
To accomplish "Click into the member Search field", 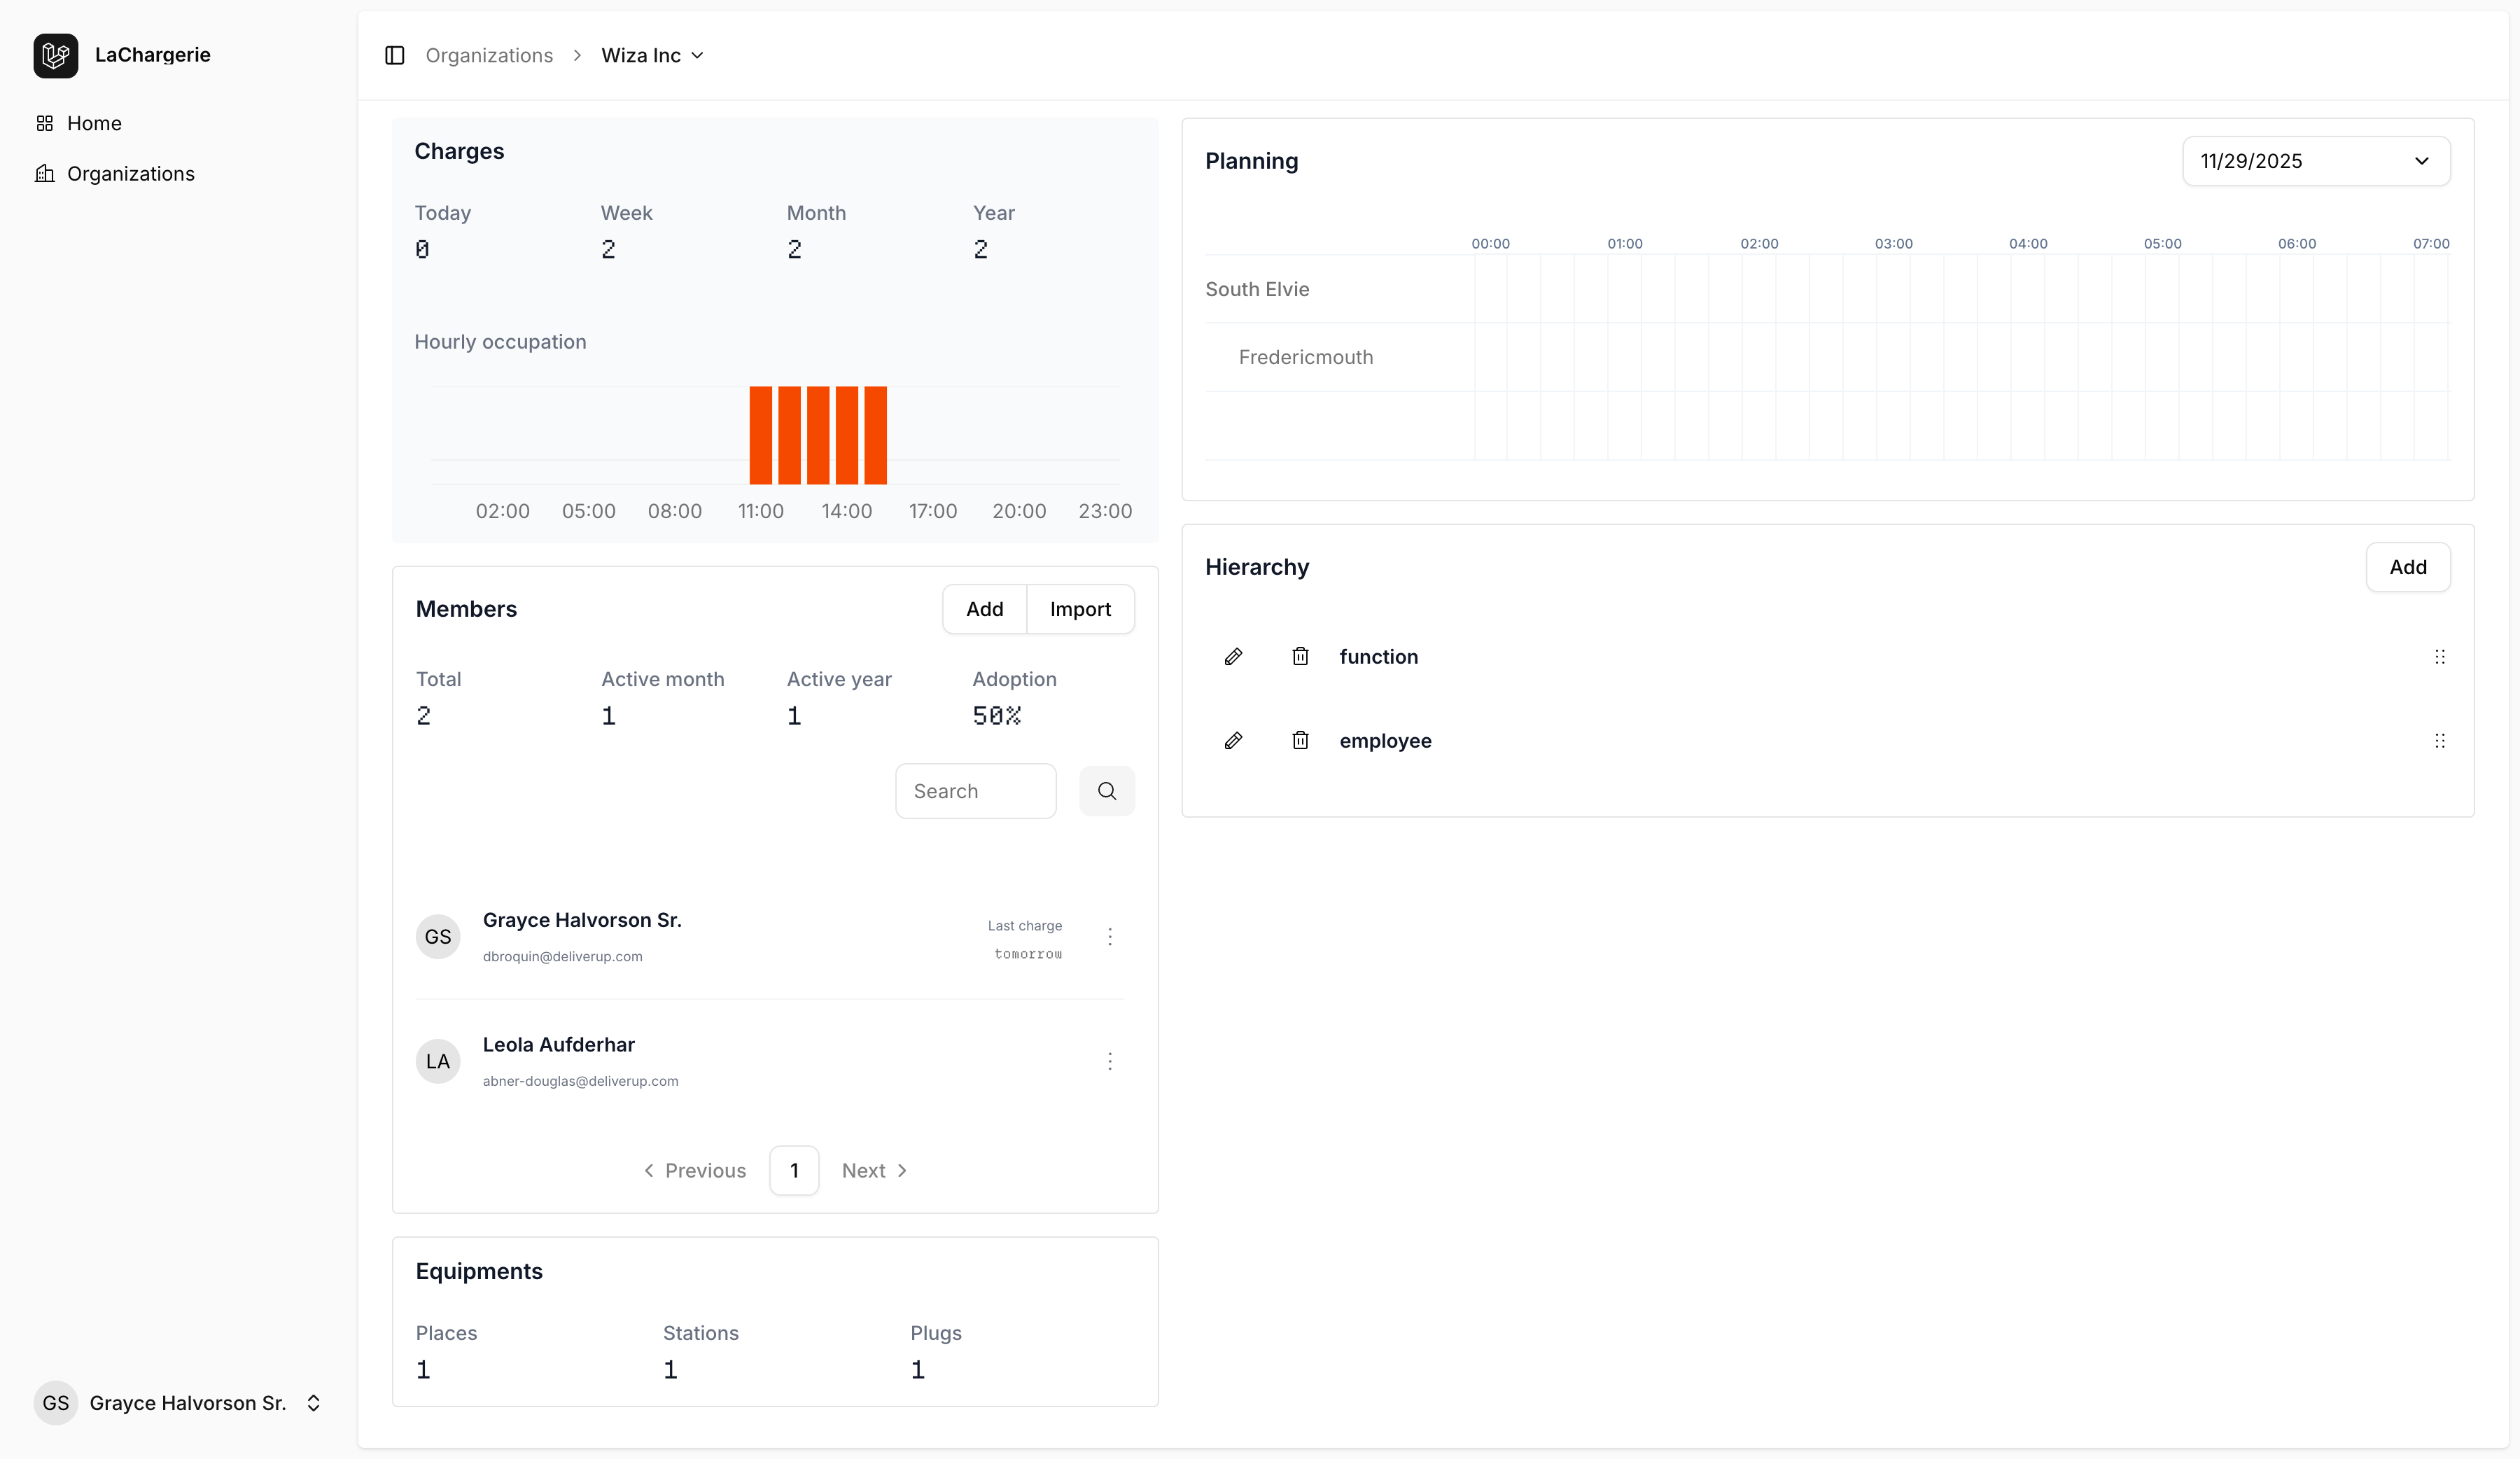I will point(975,790).
